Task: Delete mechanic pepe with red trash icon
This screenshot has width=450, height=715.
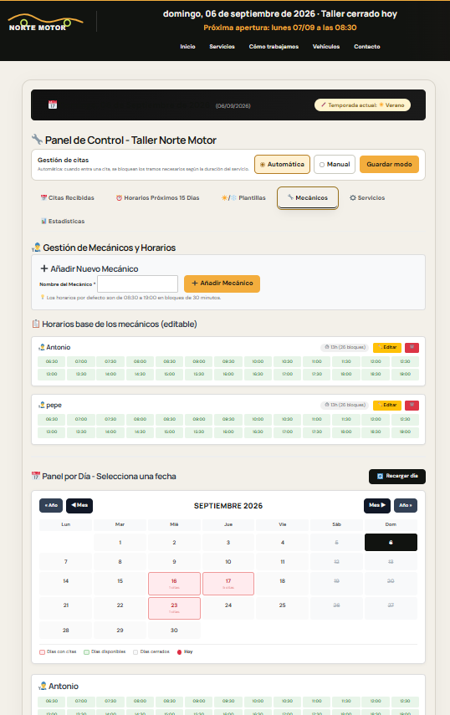Action: (x=412, y=406)
